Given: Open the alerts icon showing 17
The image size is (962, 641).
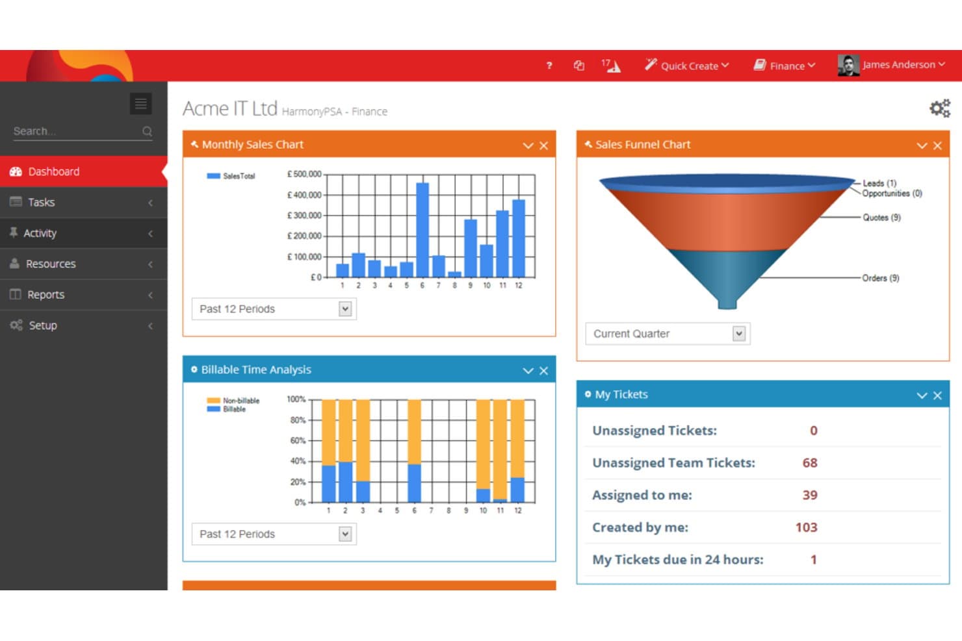Looking at the screenshot, I should pyautogui.click(x=610, y=65).
